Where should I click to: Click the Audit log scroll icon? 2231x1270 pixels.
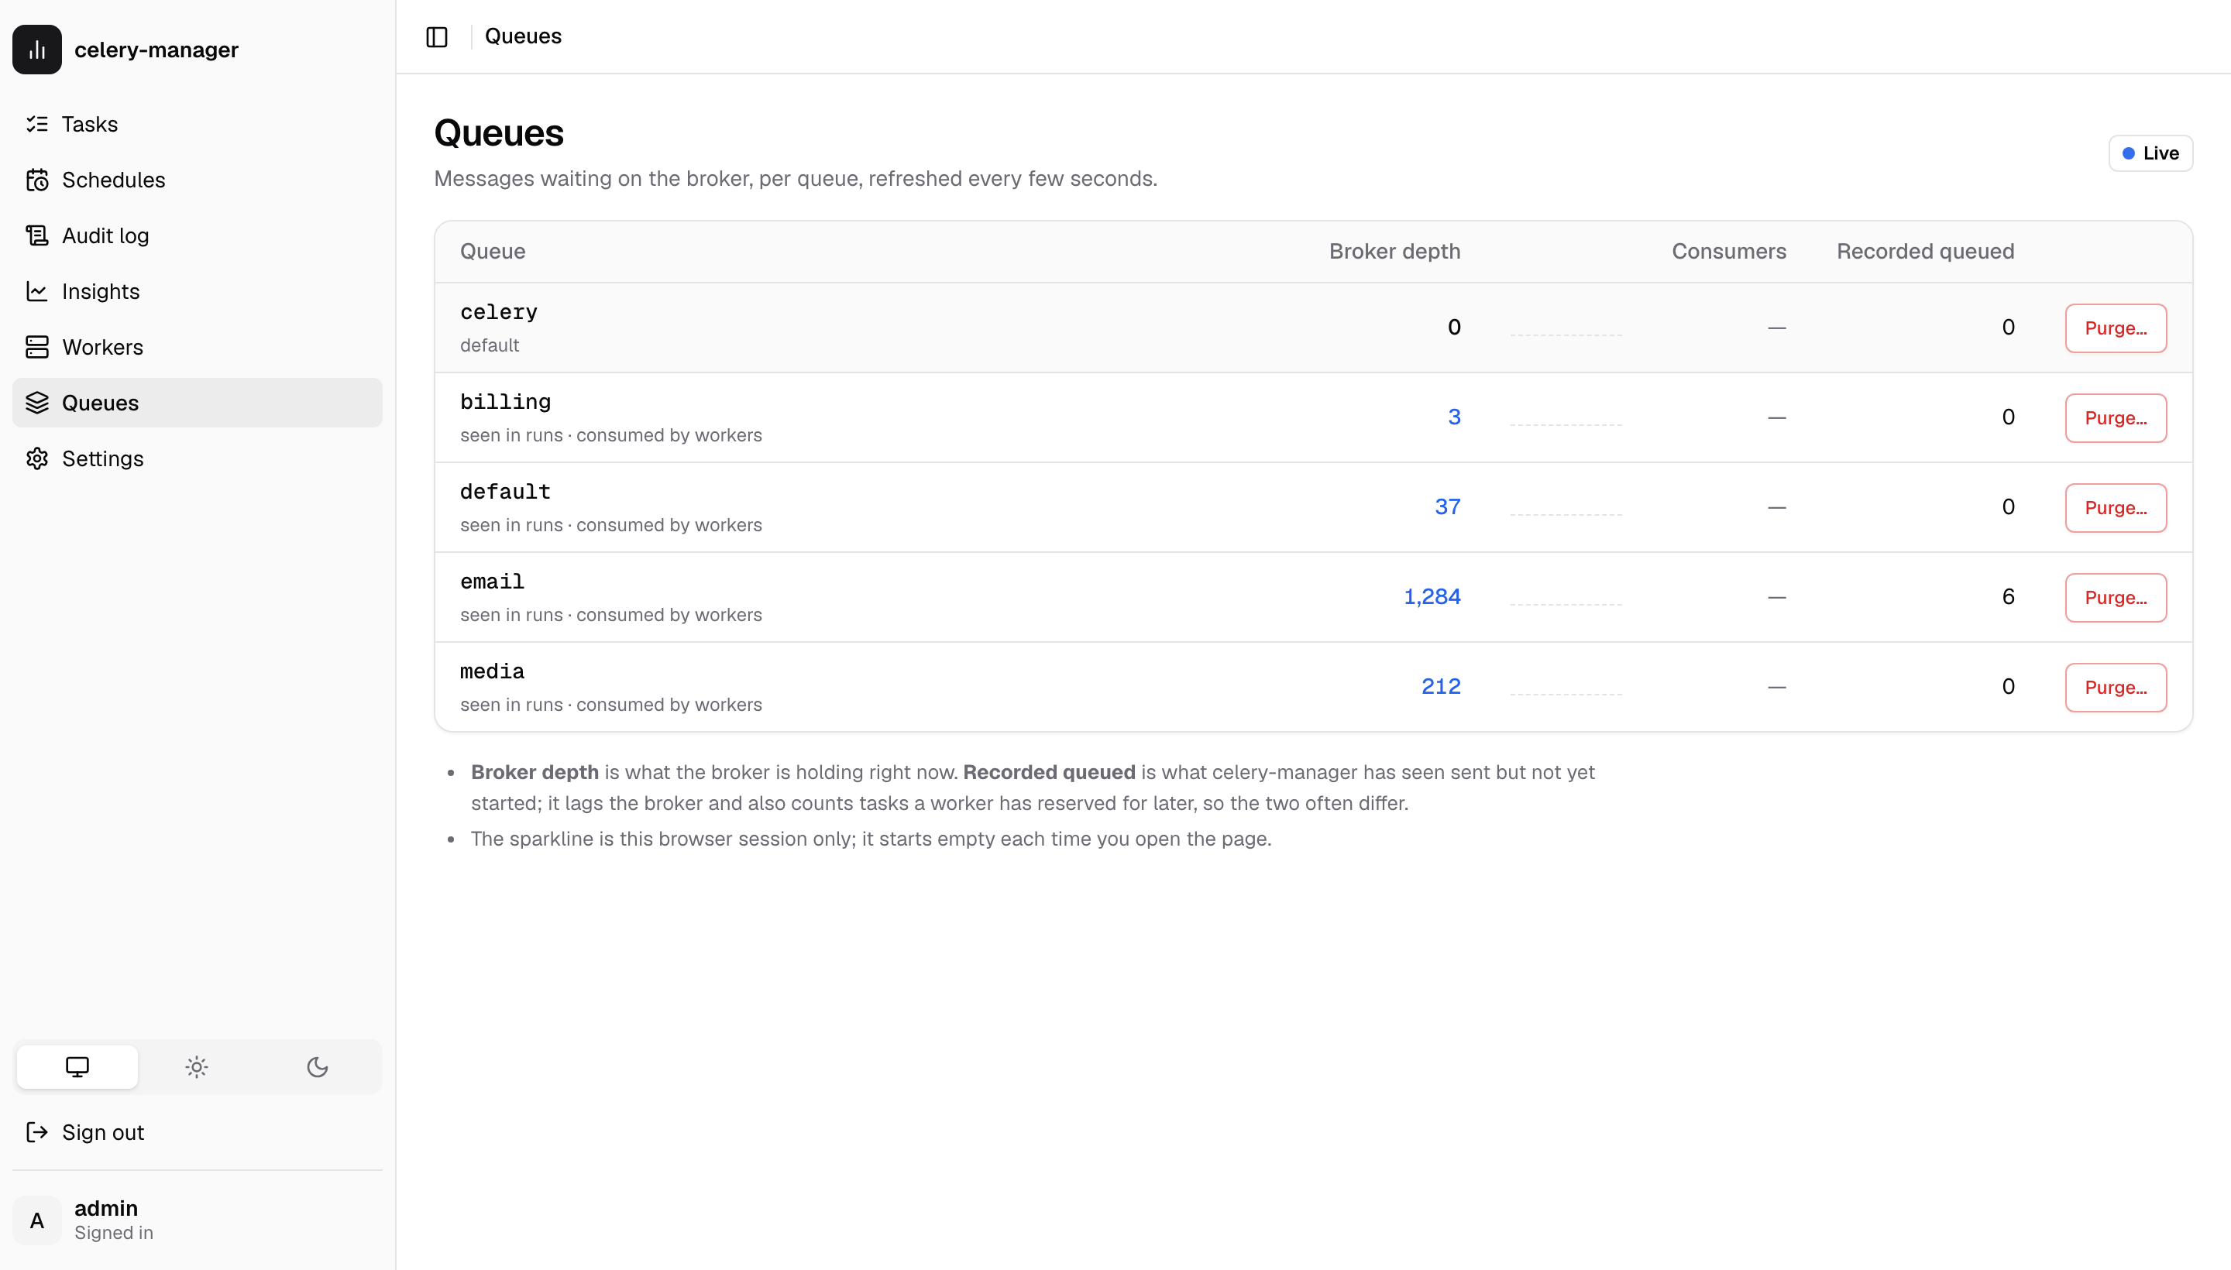[x=36, y=235]
